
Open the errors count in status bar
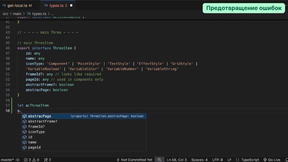pyautogui.click(x=28, y=160)
